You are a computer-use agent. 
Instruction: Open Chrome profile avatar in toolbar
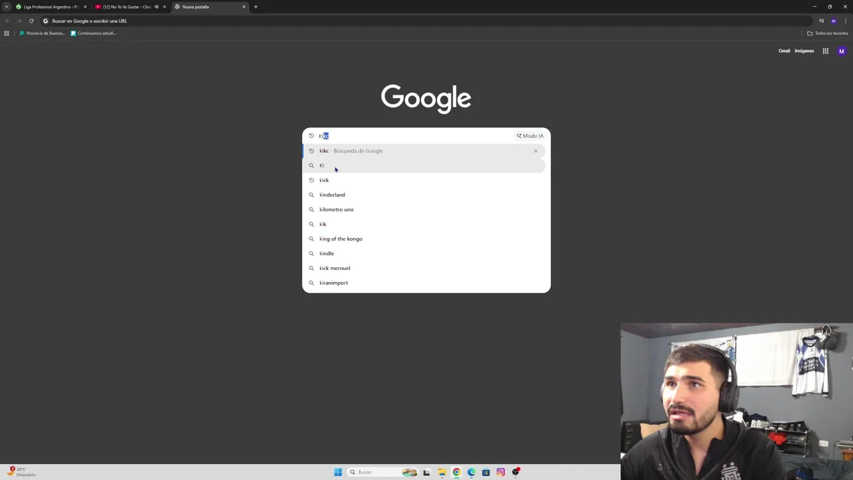(x=833, y=21)
